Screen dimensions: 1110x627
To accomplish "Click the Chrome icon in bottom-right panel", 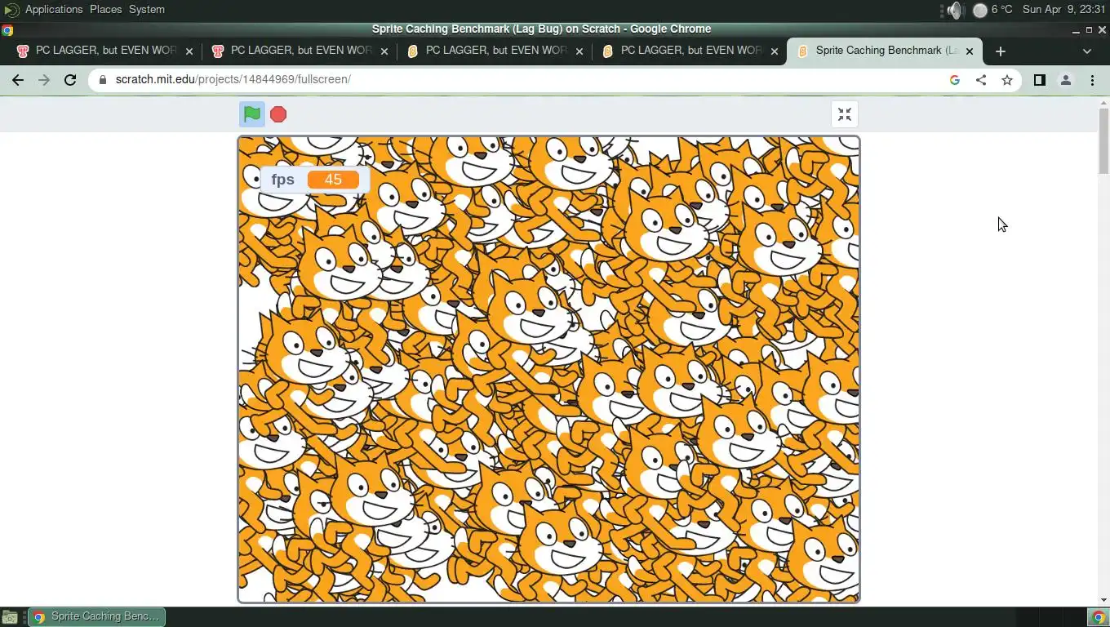I will pos(1099,617).
